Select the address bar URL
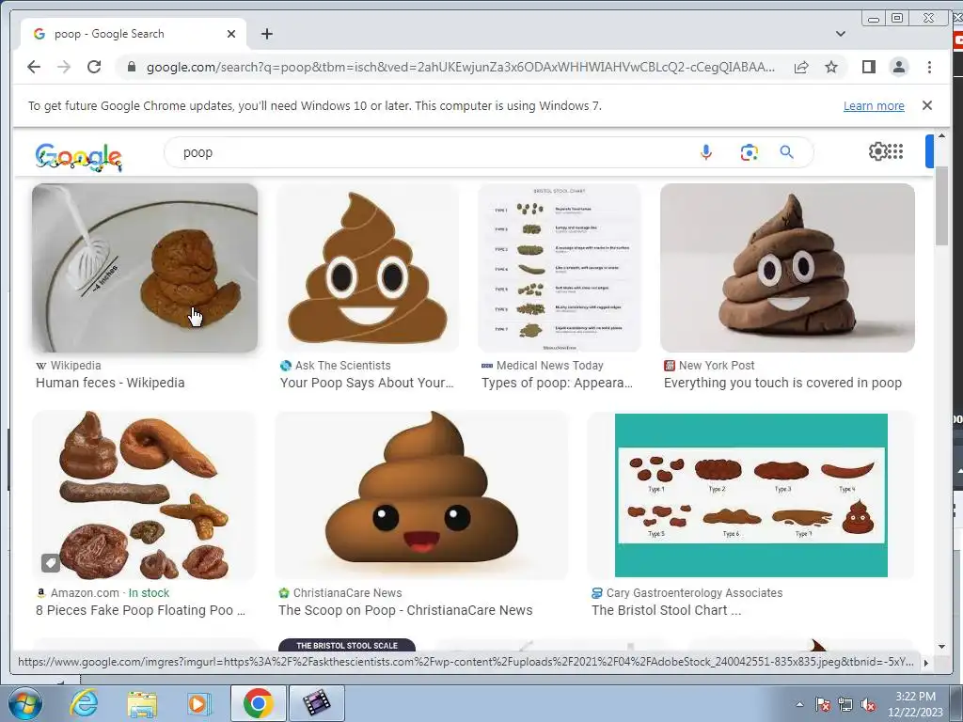 click(461, 67)
